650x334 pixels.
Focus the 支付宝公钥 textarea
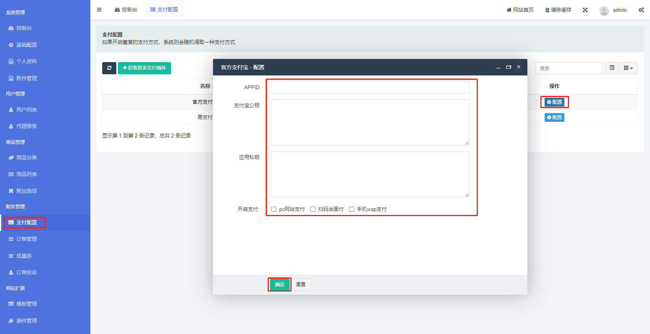pos(370,122)
